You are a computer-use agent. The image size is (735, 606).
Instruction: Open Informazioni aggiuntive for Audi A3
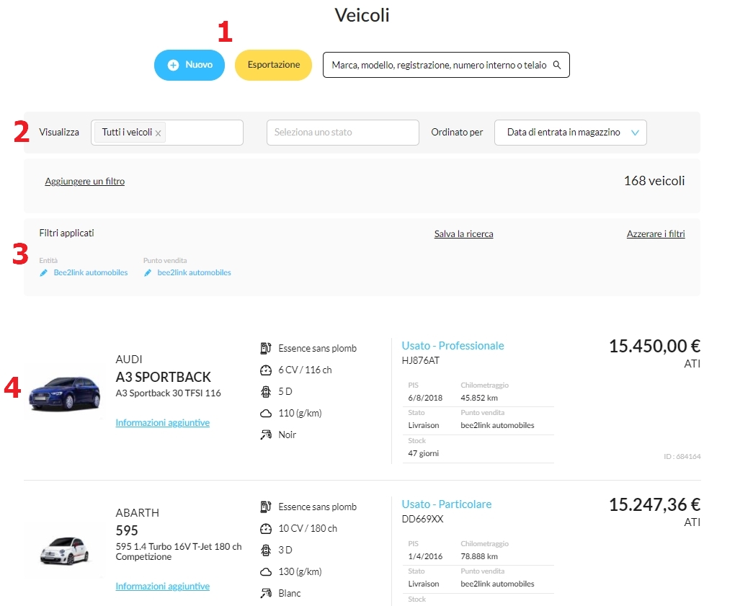coord(163,423)
